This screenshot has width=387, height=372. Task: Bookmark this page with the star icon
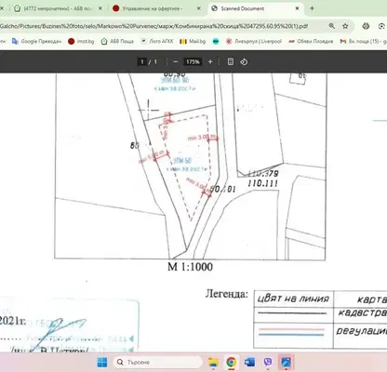345,26
